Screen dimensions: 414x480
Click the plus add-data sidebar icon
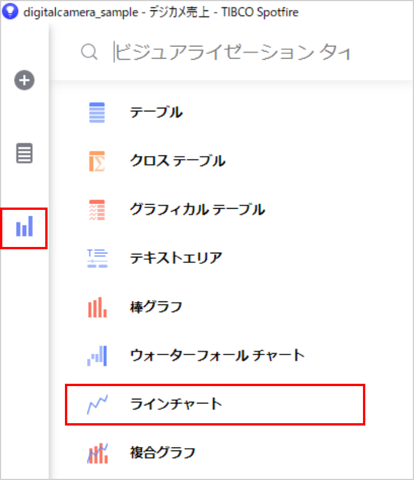[24, 80]
